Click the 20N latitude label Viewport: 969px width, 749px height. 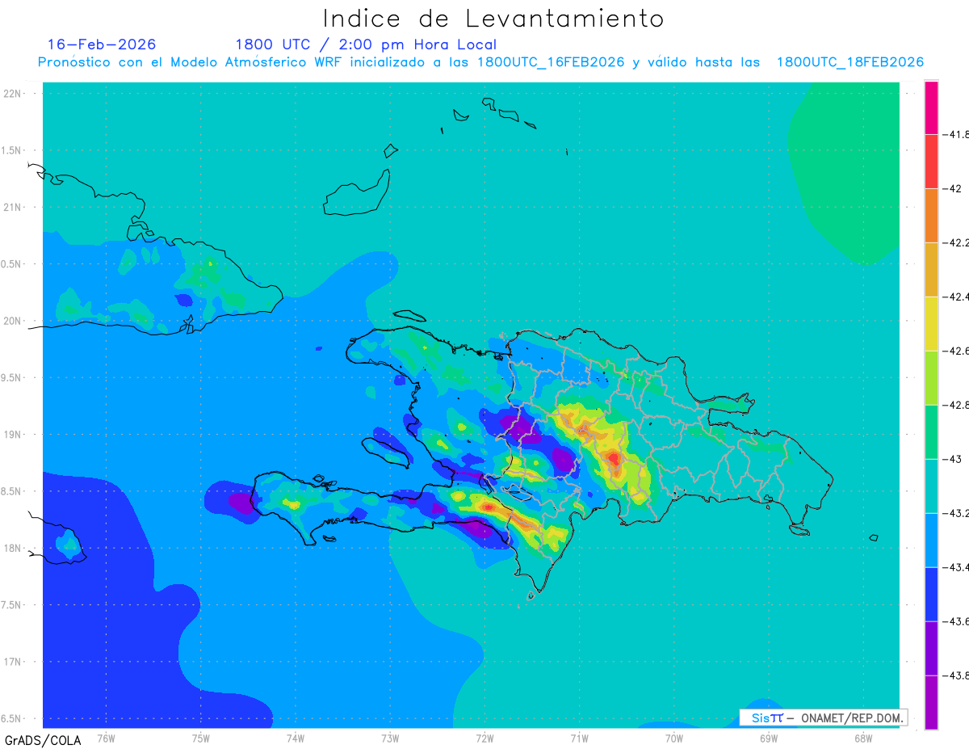click(13, 321)
